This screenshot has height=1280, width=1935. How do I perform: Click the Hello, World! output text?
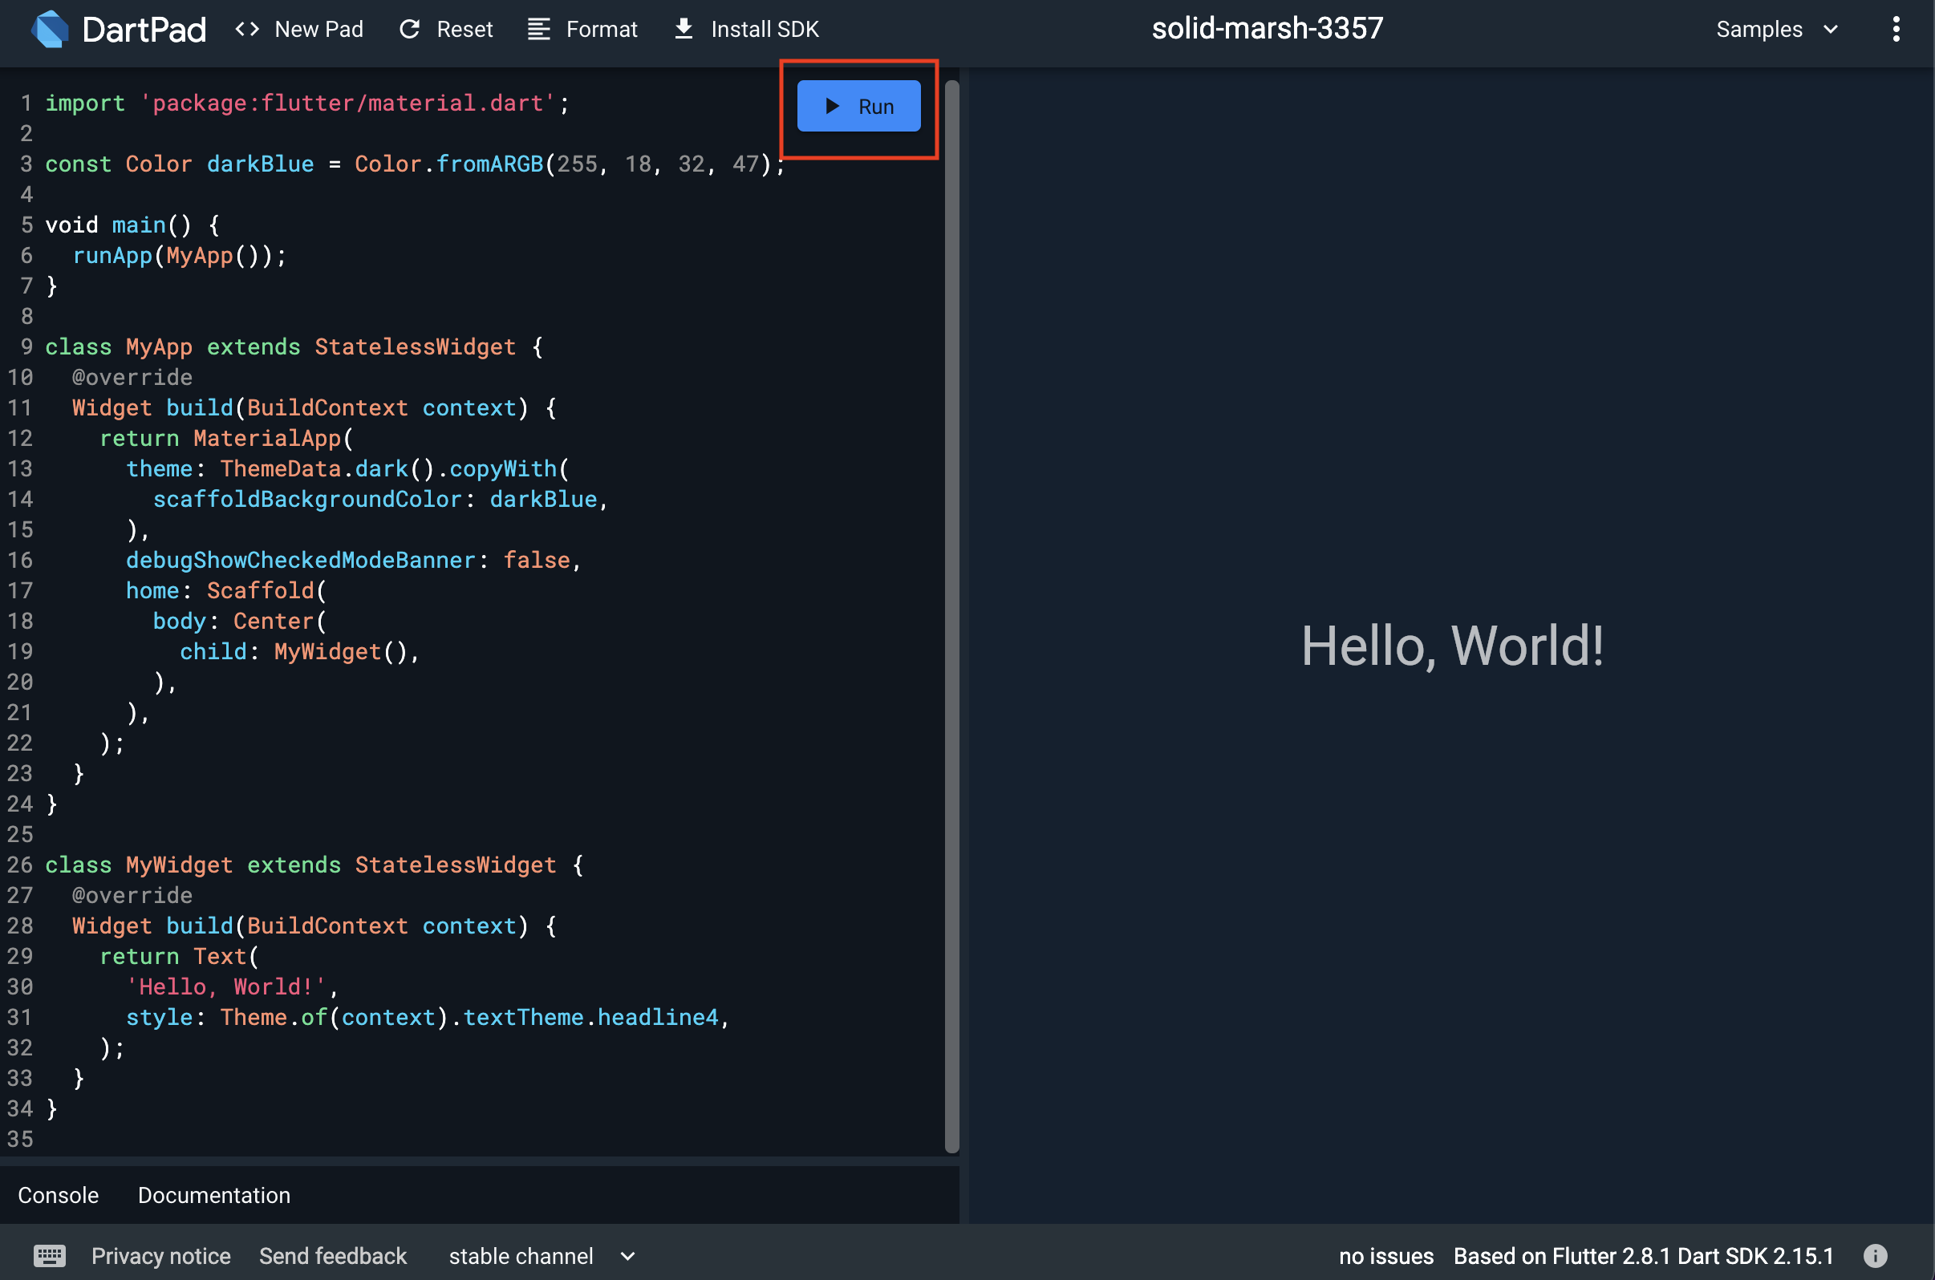(x=1452, y=646)
